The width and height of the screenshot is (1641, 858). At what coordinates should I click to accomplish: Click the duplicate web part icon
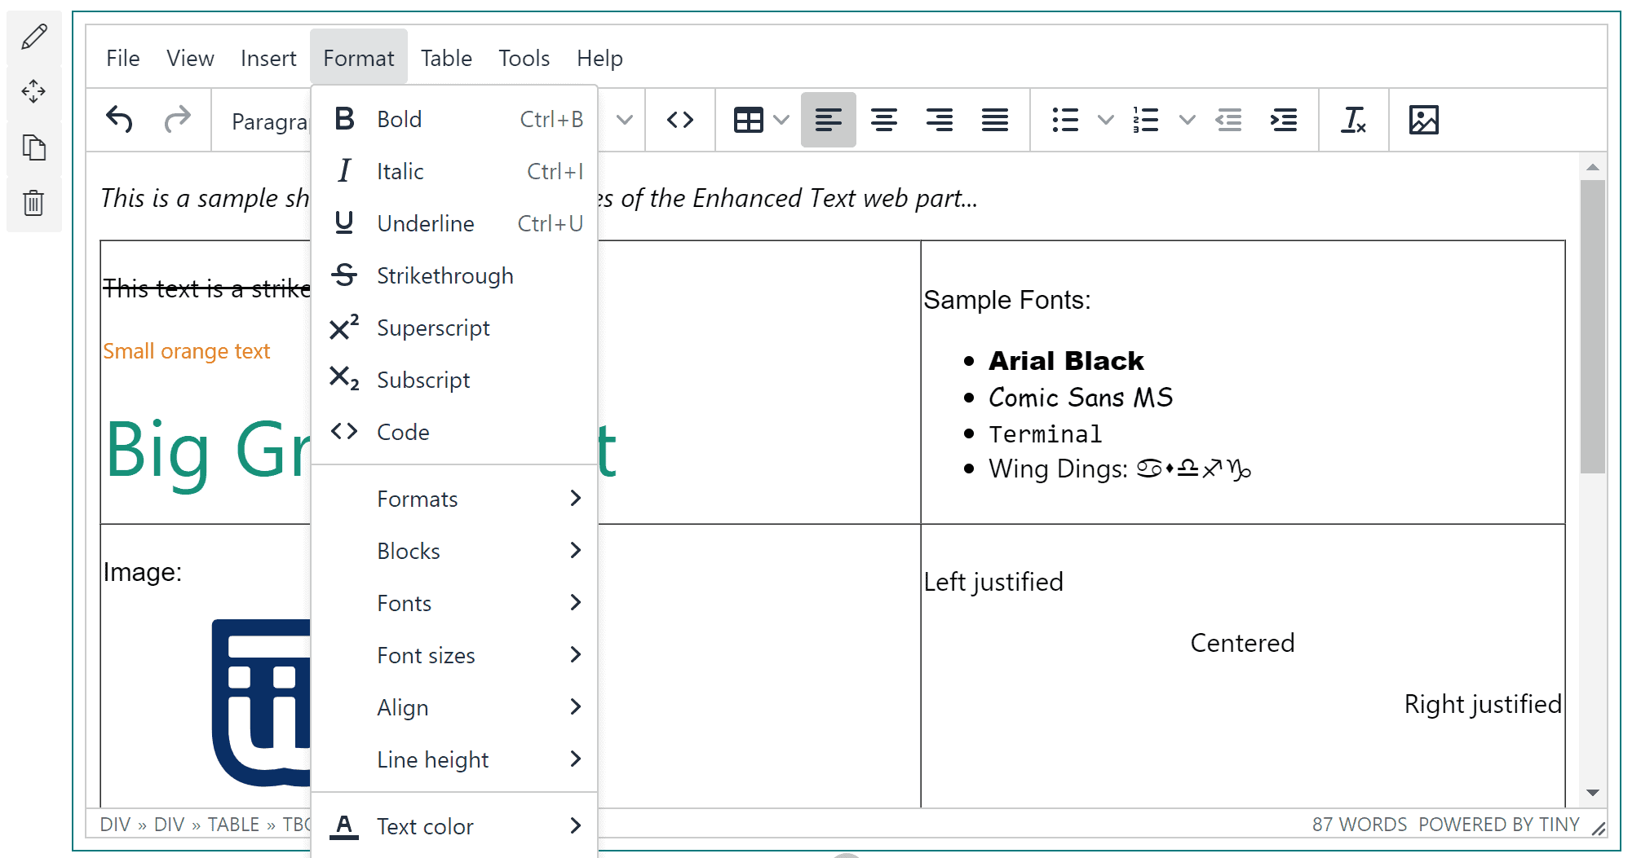pos(34,147)
